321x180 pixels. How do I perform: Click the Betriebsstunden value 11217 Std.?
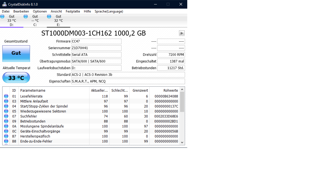click(171, 68)
